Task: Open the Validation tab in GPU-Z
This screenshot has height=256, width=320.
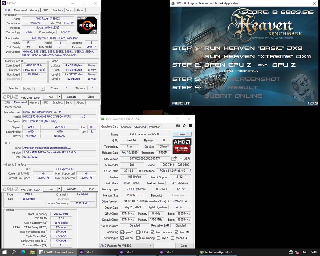Action: pyautogui.click(x=154, y=127)
